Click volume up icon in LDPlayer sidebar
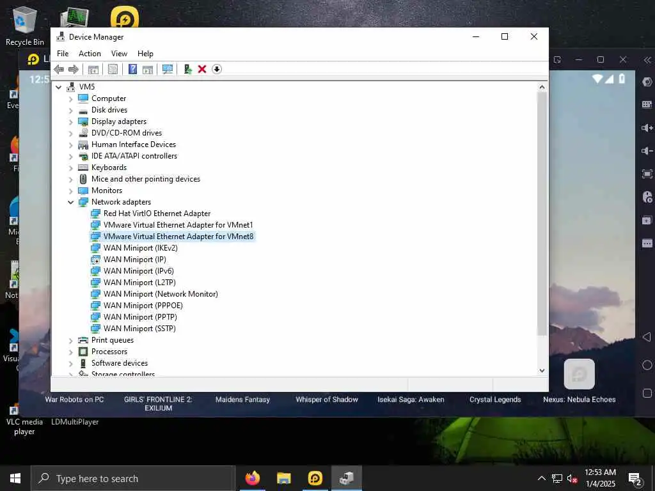This screenshot has width=655, height=491. [647, 128]
